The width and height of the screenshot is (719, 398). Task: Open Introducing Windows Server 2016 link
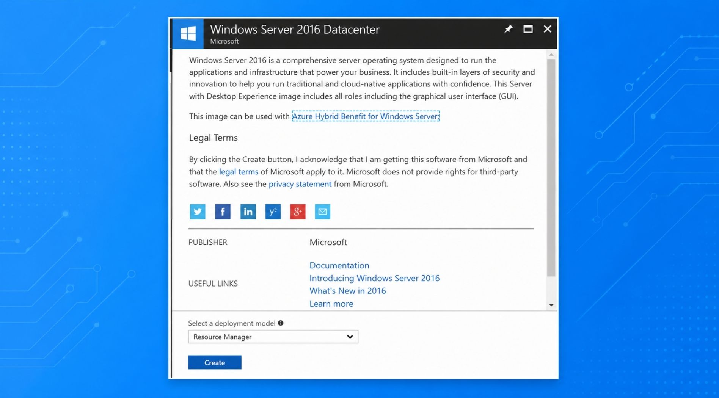tap(374, 278)
